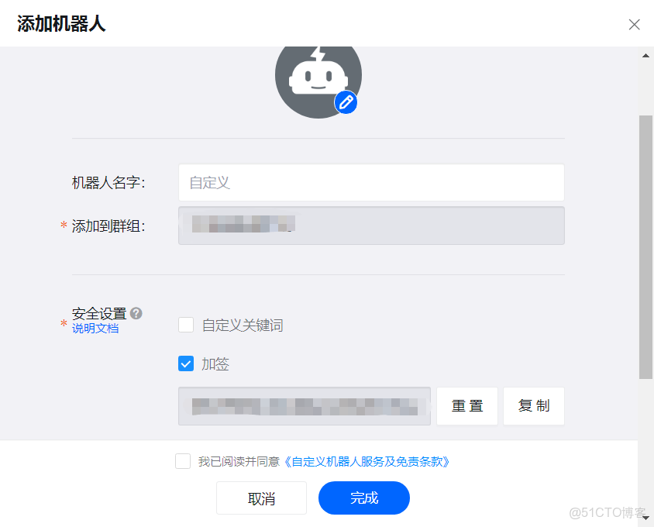
Task: Enable the 自定义关键词 checkbox
Action: (185, 325)
